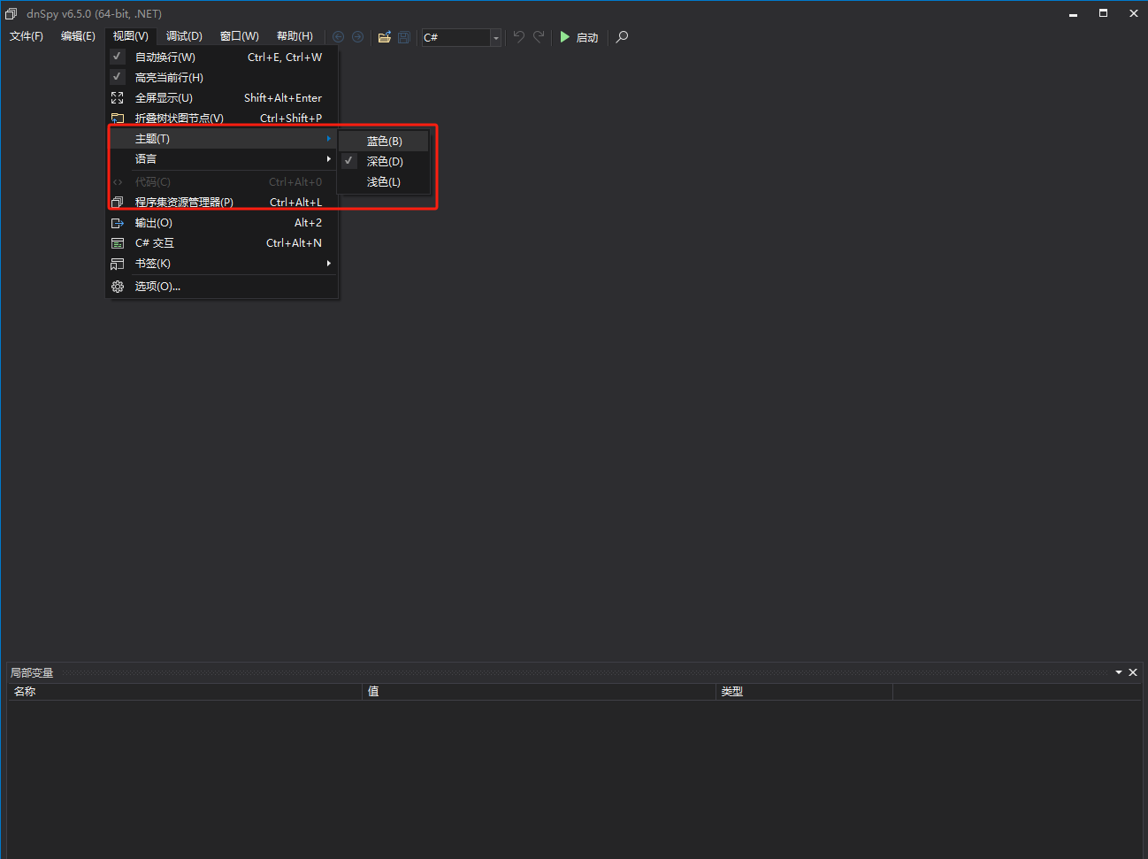Enter full screen via 全屏显示(U)

(222, 98)
